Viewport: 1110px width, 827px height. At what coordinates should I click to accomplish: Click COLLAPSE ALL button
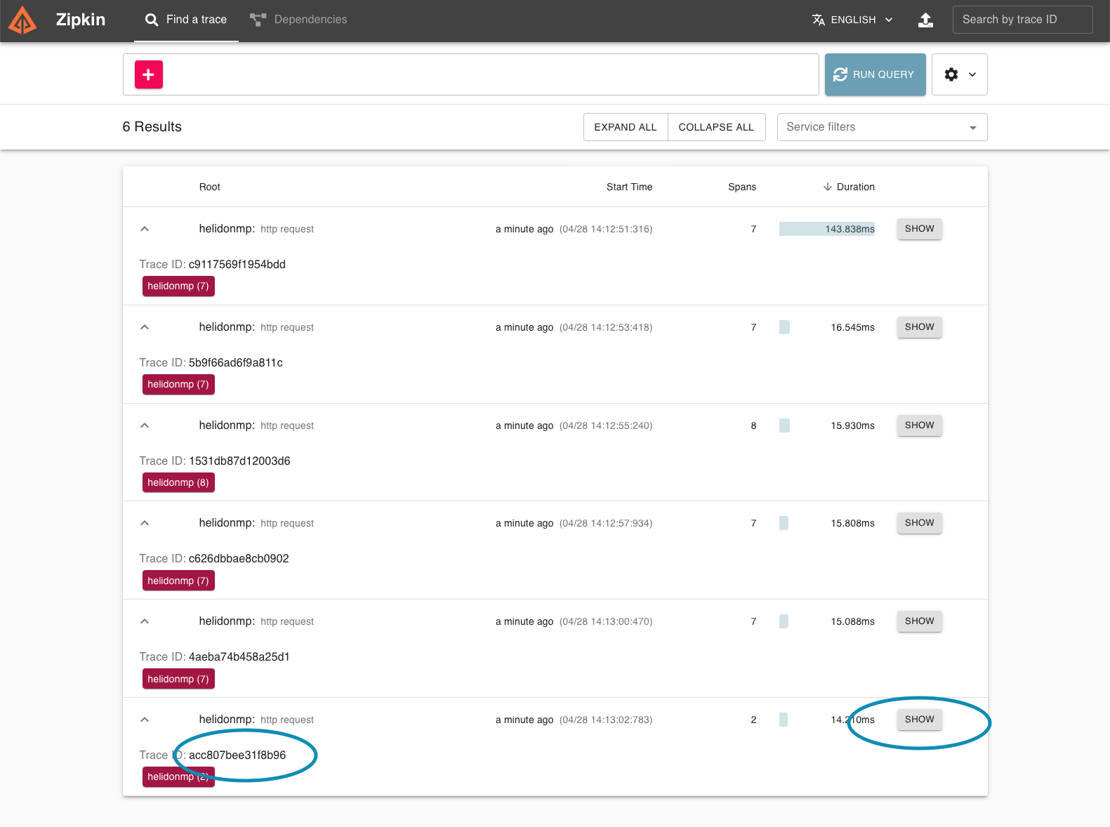click(x=715, y=127)
